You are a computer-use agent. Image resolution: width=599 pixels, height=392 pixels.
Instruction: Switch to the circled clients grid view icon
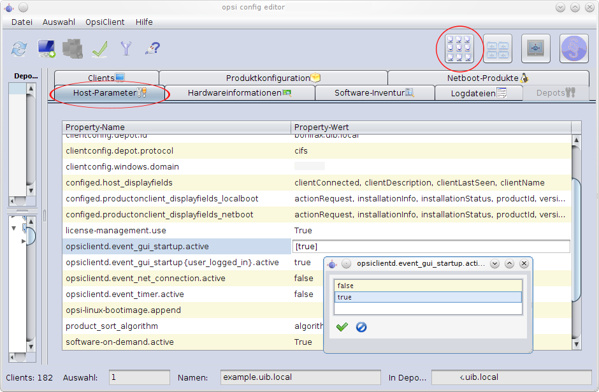[459, 48]
